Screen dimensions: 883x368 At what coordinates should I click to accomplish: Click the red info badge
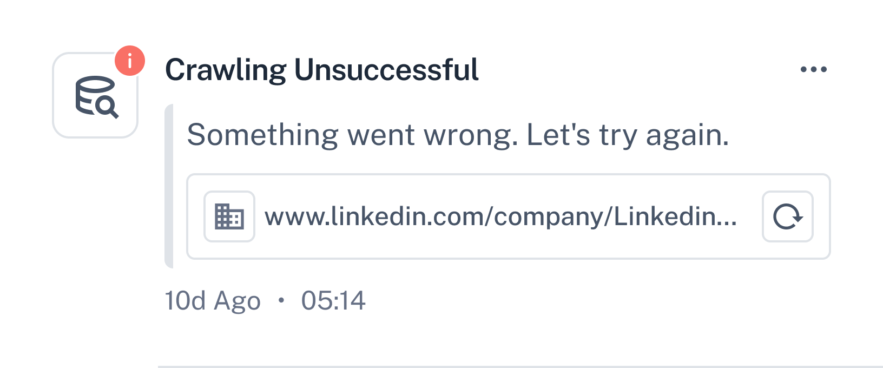[130, 61]
